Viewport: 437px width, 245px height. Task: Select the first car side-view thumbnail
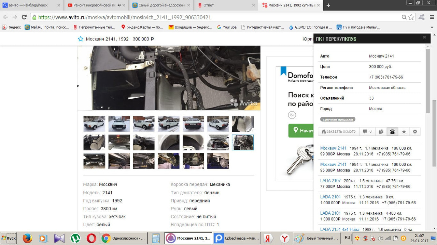(94, 124)
